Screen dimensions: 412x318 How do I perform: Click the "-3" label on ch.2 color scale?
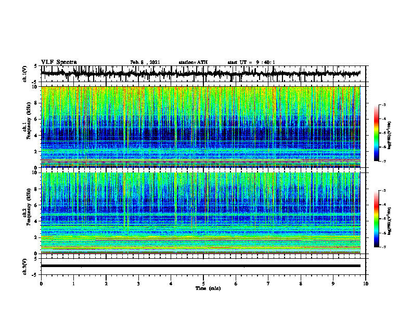click(383, 191)
